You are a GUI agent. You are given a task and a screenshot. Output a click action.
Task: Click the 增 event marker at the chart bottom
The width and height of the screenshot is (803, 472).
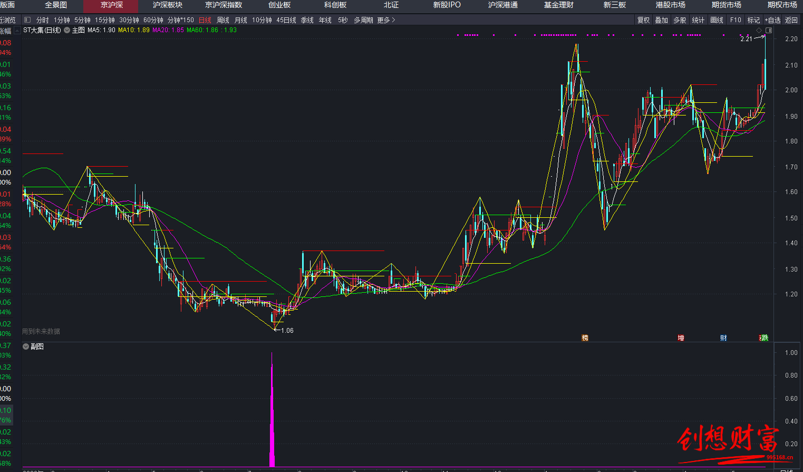click(681, 338)
